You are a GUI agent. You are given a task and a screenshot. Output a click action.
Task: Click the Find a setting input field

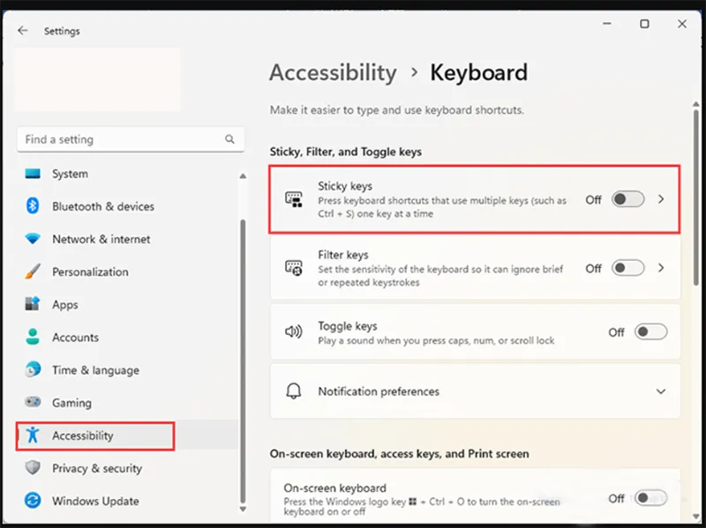(115, 139)
